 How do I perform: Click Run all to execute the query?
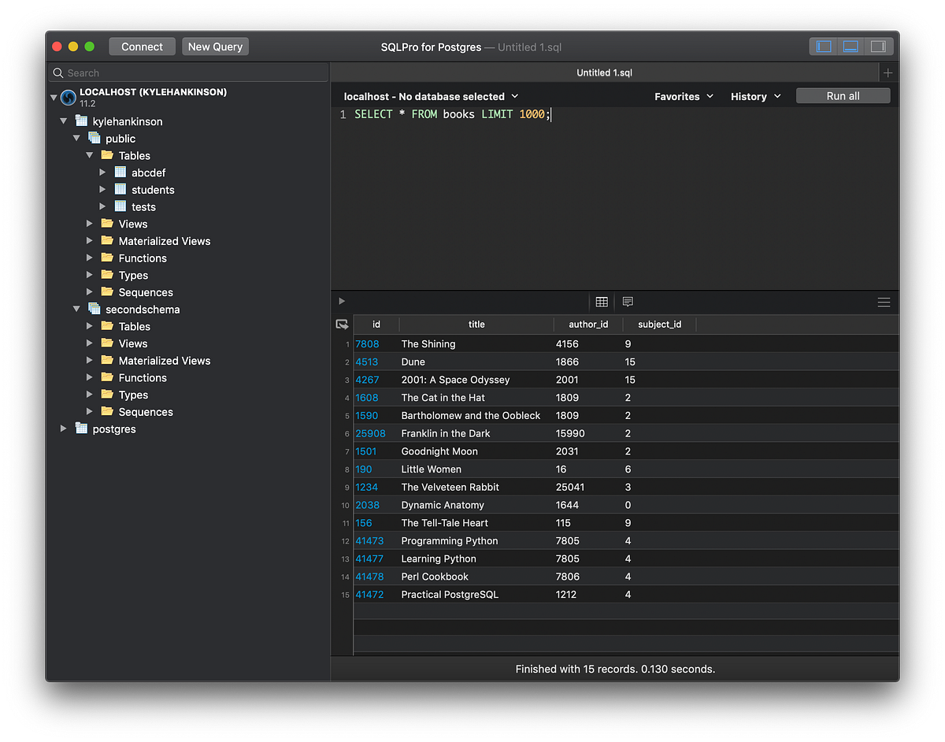(843, 95)
